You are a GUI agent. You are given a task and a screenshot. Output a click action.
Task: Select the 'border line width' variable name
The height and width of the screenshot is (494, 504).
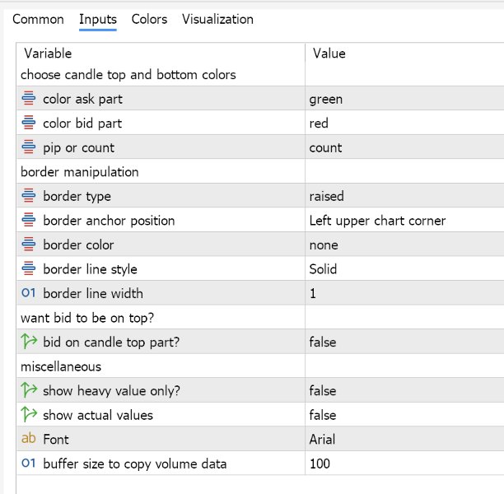point(93,293)
